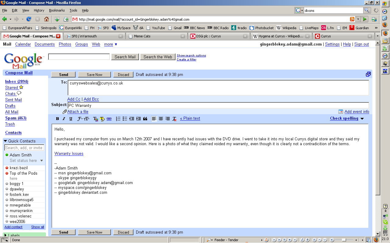This screenshot has height=243, width=390.
Task: Underline text using the U icon
Action: tap(71, 119)
